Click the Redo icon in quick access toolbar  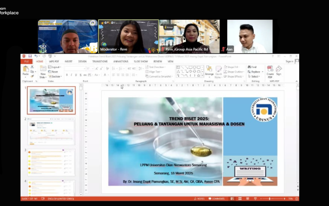coord(44,56)
